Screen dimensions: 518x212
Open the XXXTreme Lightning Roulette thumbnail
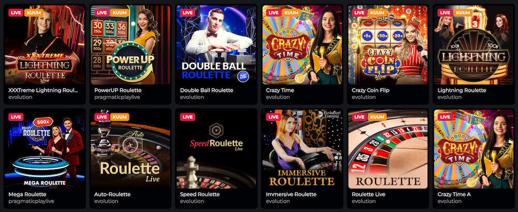tap(45, 45)
